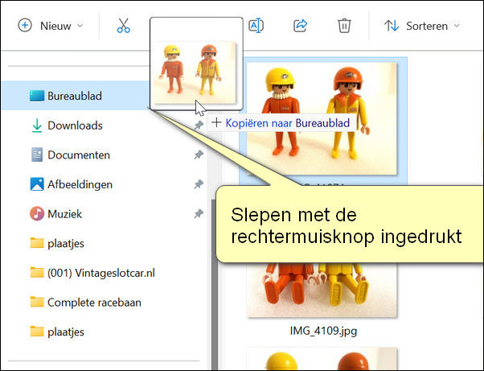
Task: Open the Downloads quick access folder
Action: (x=74, y=126)
